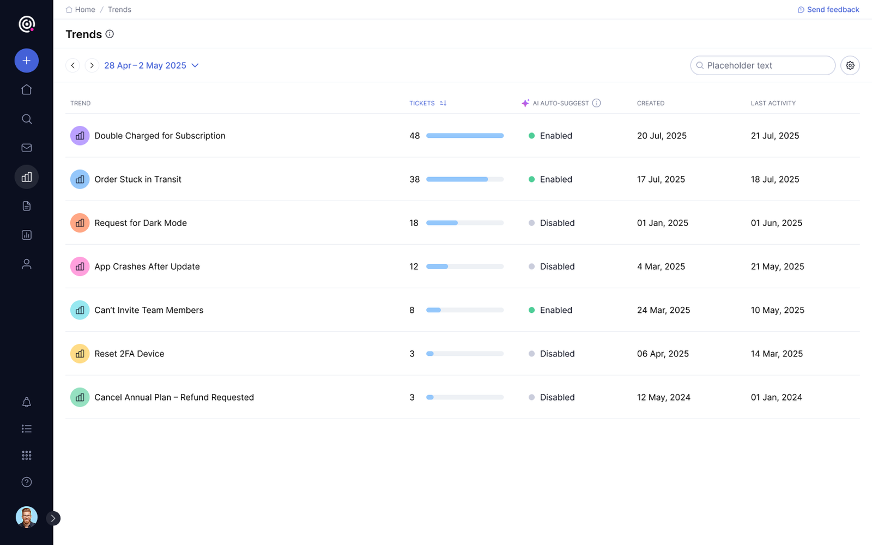The width and height of the screenshot is (872, 545).
Task: Click Enabled status for Double Charged for Subscription
Action: [x=550, y=136]
